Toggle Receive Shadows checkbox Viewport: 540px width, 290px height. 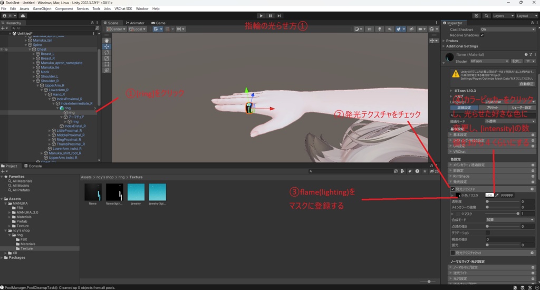(482, 35)
